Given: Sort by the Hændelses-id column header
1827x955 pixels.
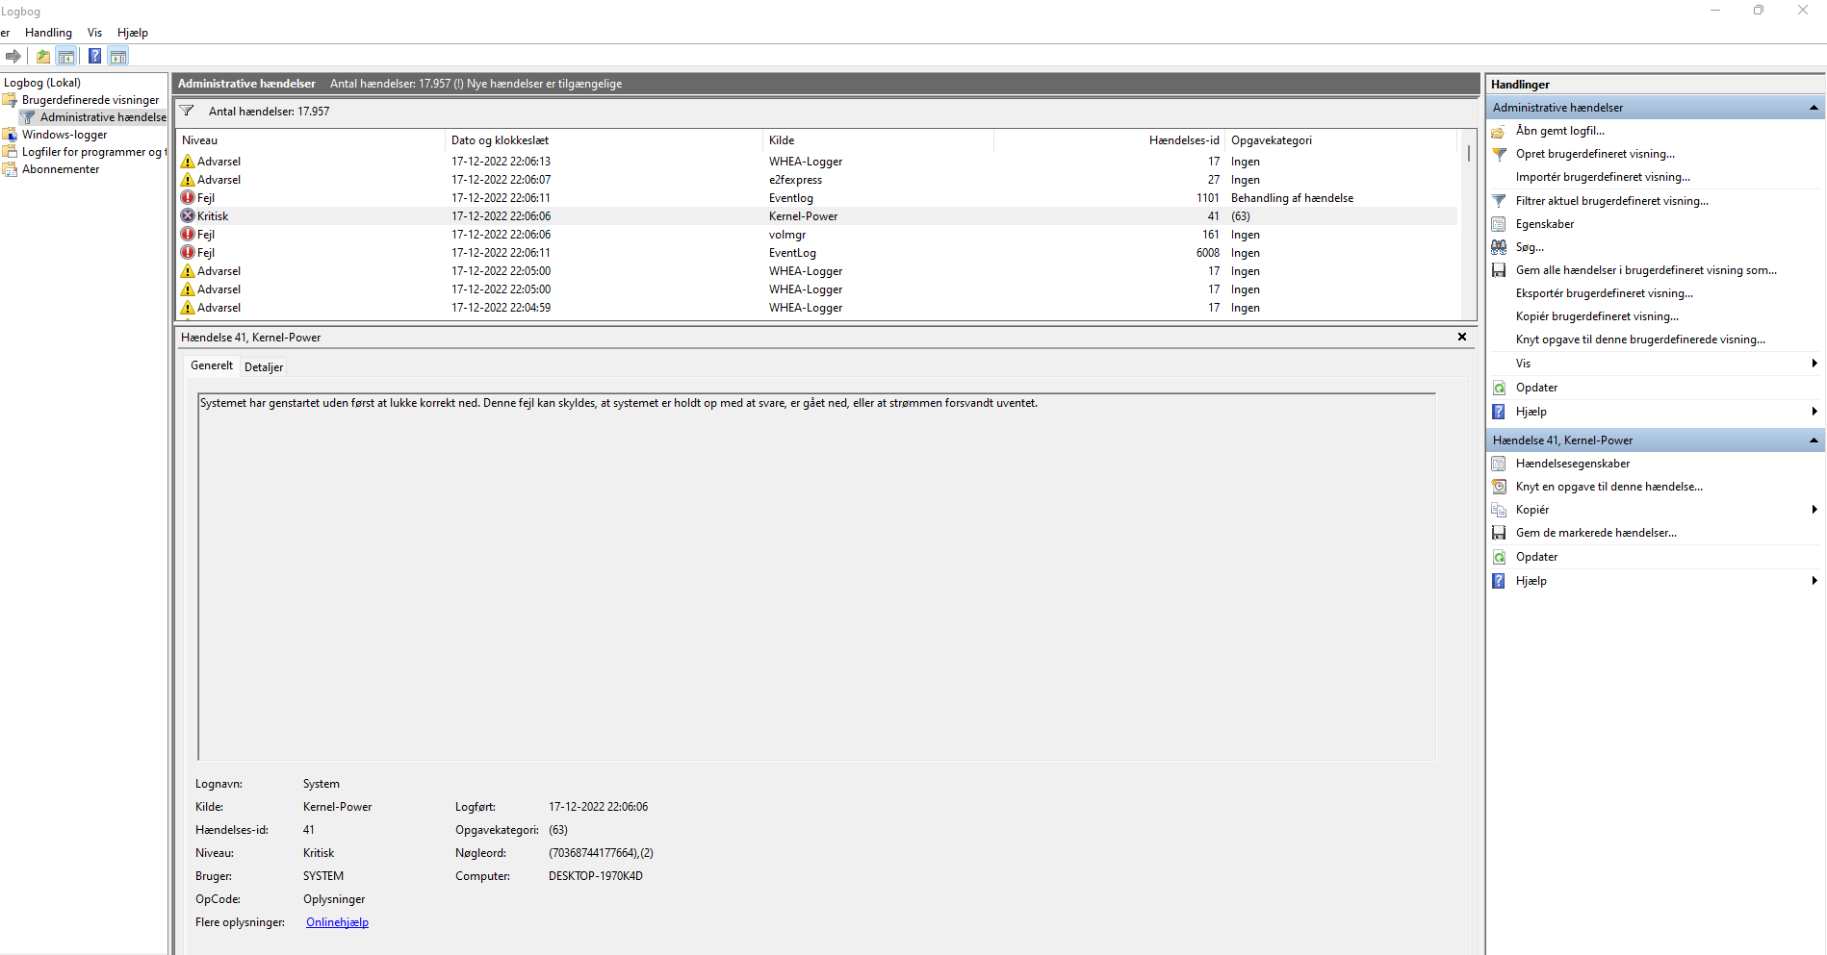Looking at the screenshot, I should tap(1109, 140).
